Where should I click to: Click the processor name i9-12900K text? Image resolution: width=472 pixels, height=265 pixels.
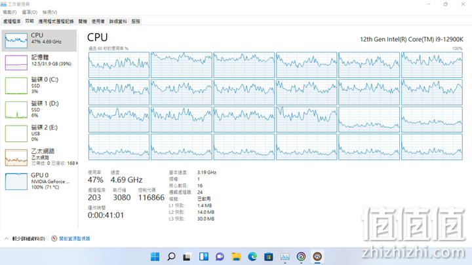click(x=412, y=39)
